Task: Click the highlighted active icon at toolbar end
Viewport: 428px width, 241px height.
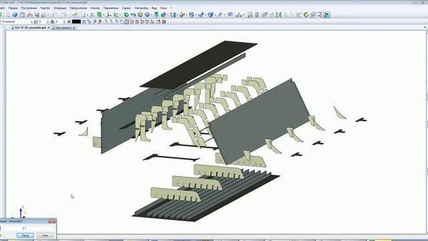Action: (327, 15)
